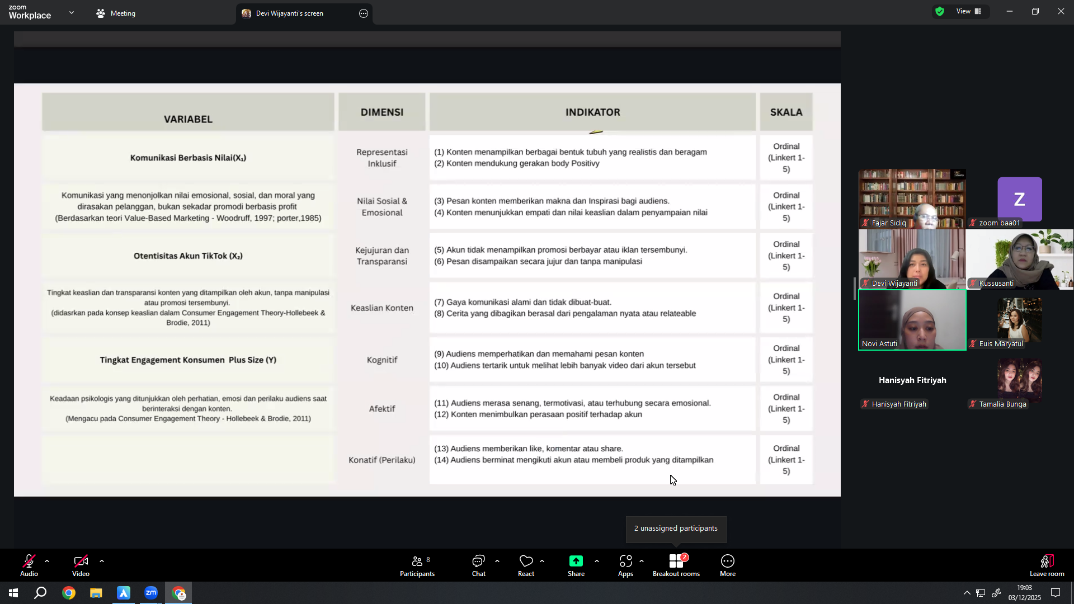Open the React menu

click(526, 565)
